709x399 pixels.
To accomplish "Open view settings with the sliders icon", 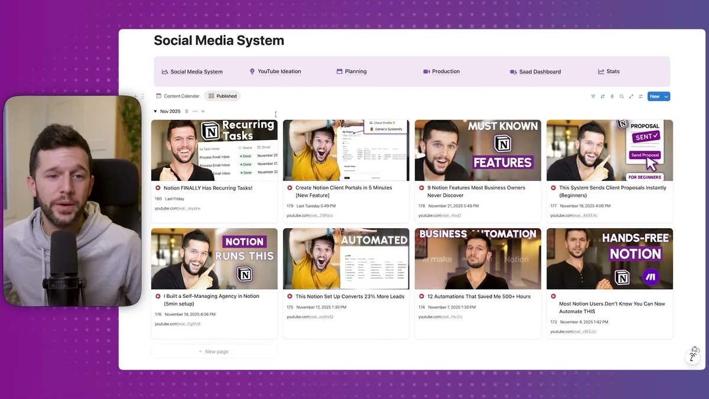I will pyautogui.click(x=640, y=96).
